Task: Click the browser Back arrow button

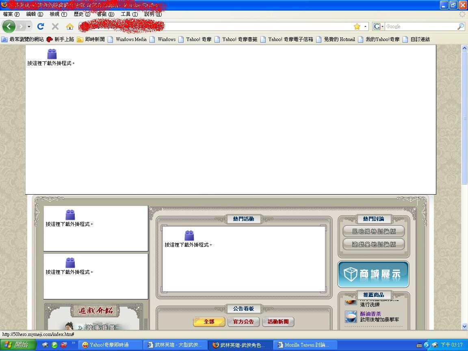Action: pyautogui.click(x=9, y=26)
